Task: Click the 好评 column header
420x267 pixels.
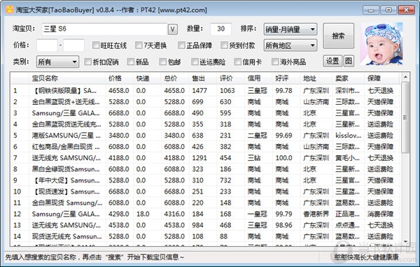Action: point(286,78)
